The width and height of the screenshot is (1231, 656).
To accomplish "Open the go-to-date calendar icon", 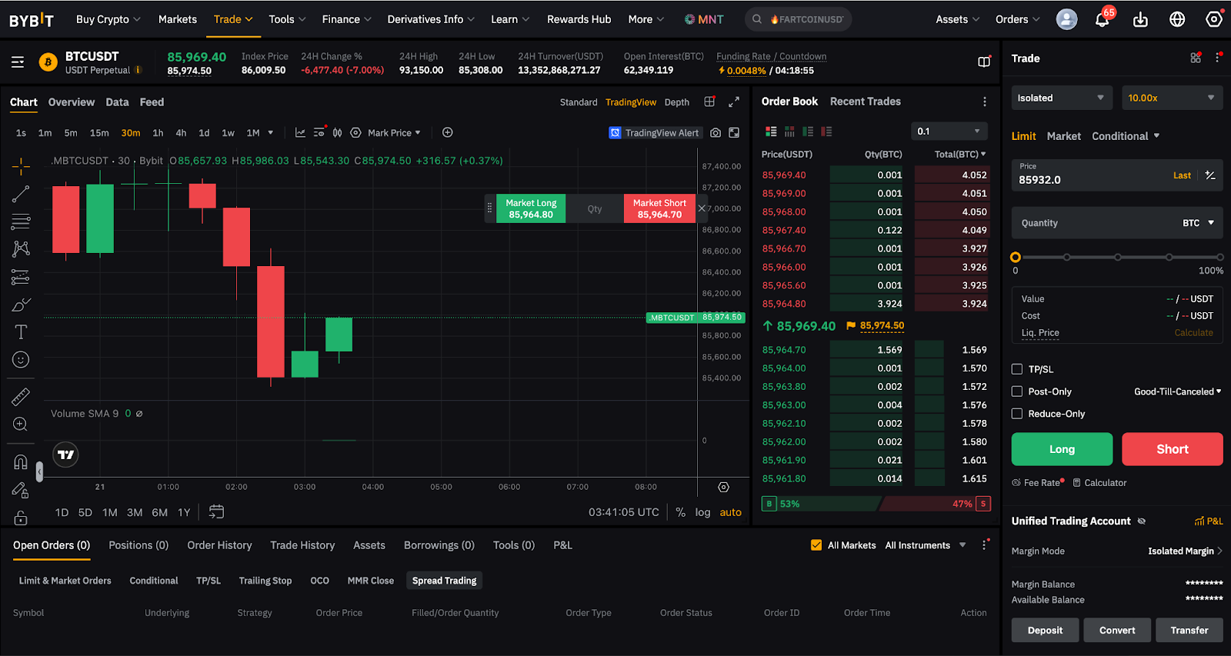I will [x=216, y=512].
